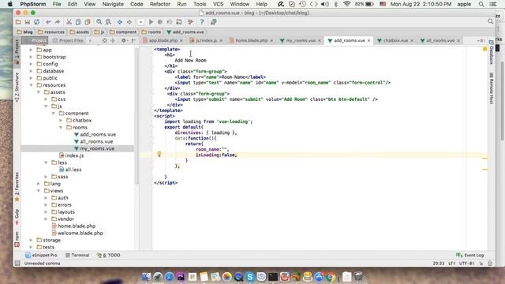Click the Paste icon in the toolbar

point(88,22)
